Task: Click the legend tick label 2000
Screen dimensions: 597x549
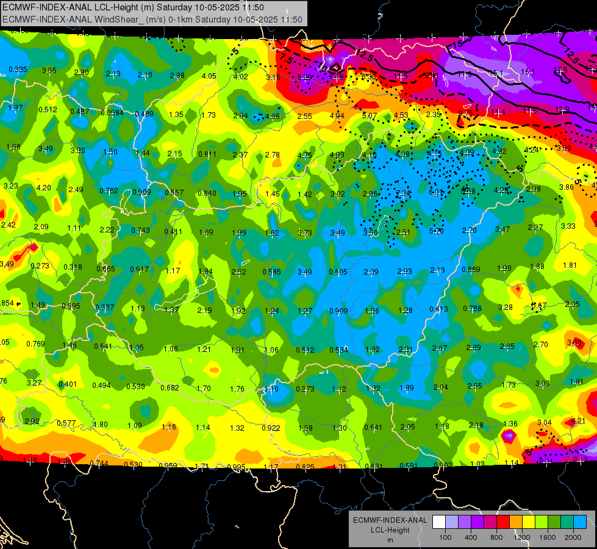Action: (573, 537)
